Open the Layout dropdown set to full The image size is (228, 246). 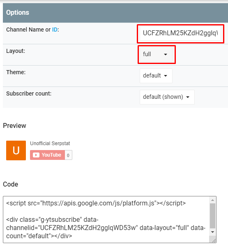tap(156, 55)
